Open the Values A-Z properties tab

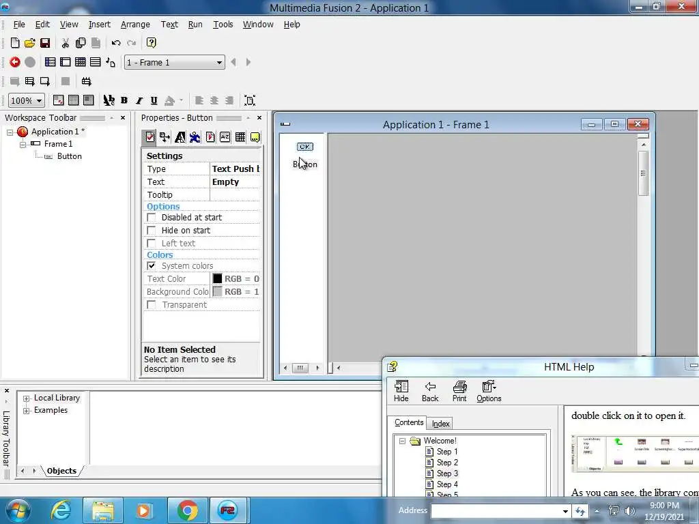point(225,137)
